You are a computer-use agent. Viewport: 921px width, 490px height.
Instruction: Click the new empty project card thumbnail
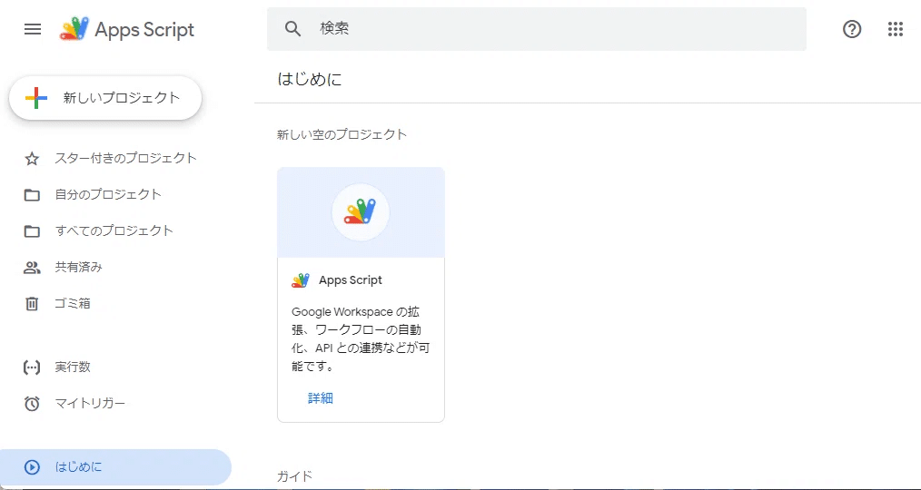pyautogui.click(x=361, y=212)
